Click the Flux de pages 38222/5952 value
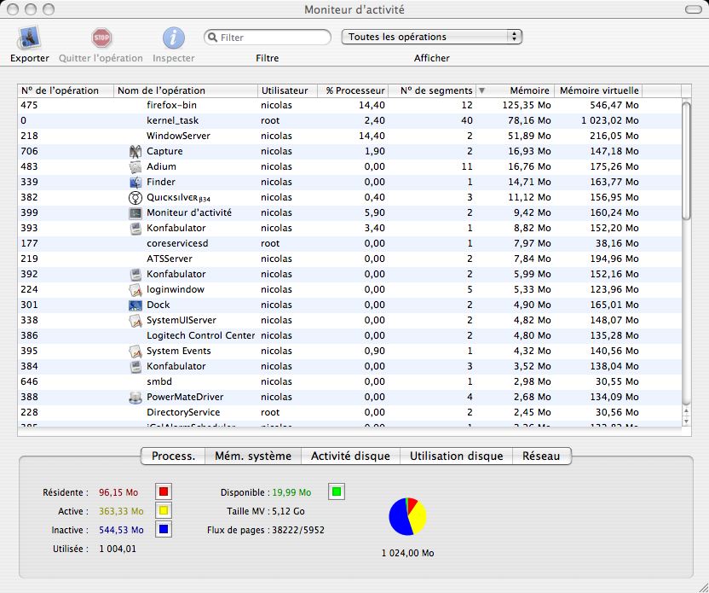 point(298,530)
